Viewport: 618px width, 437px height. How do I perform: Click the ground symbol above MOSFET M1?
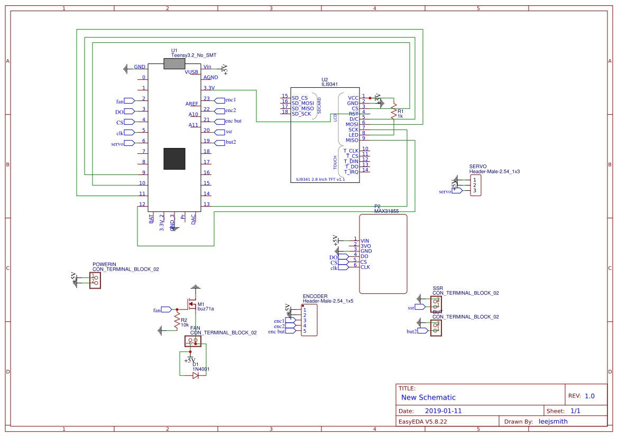pos(195,288)
